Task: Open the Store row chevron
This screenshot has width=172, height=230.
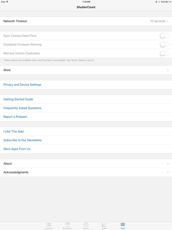Action: coord(168,70)
